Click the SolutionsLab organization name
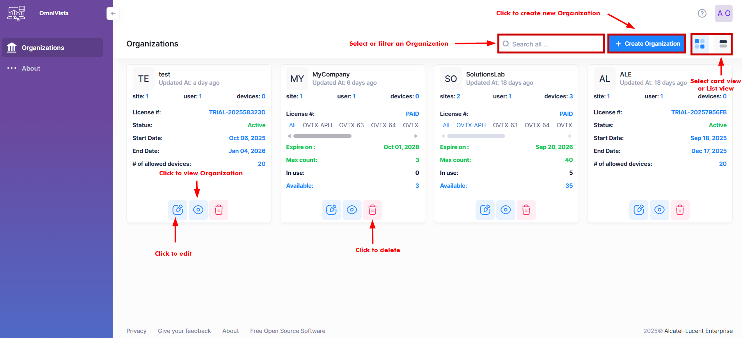This screenshot has height=338, width=742. click(x=485, y=74)
